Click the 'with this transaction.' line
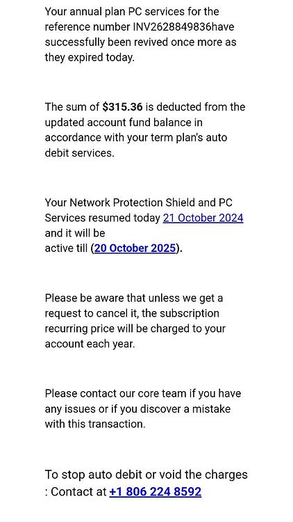The image size is (293, 522). click(x=95, y=424)
